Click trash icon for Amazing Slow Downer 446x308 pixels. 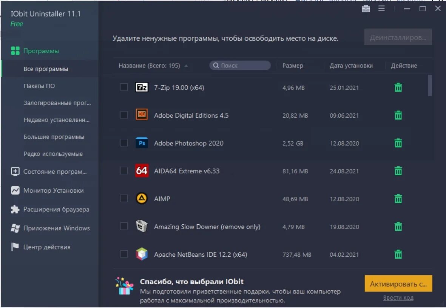(x=398, y=227)
